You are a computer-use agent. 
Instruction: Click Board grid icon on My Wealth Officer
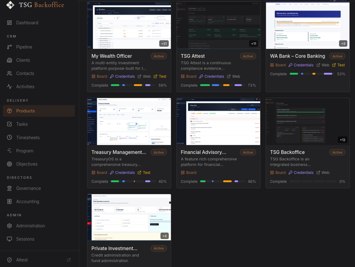click(x=93, y=76)
